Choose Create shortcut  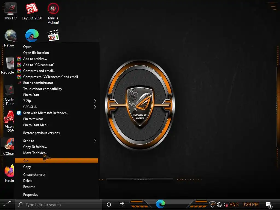[x=56, y=175]
